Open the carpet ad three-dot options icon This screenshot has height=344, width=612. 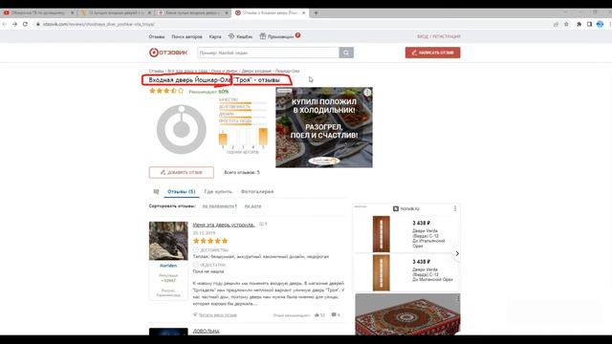(x=457, y=299)
